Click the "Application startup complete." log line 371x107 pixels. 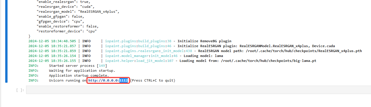pyautogui.click(x=79, y=75)
